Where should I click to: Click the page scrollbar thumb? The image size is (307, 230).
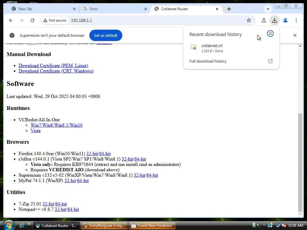tap(300, 162)
